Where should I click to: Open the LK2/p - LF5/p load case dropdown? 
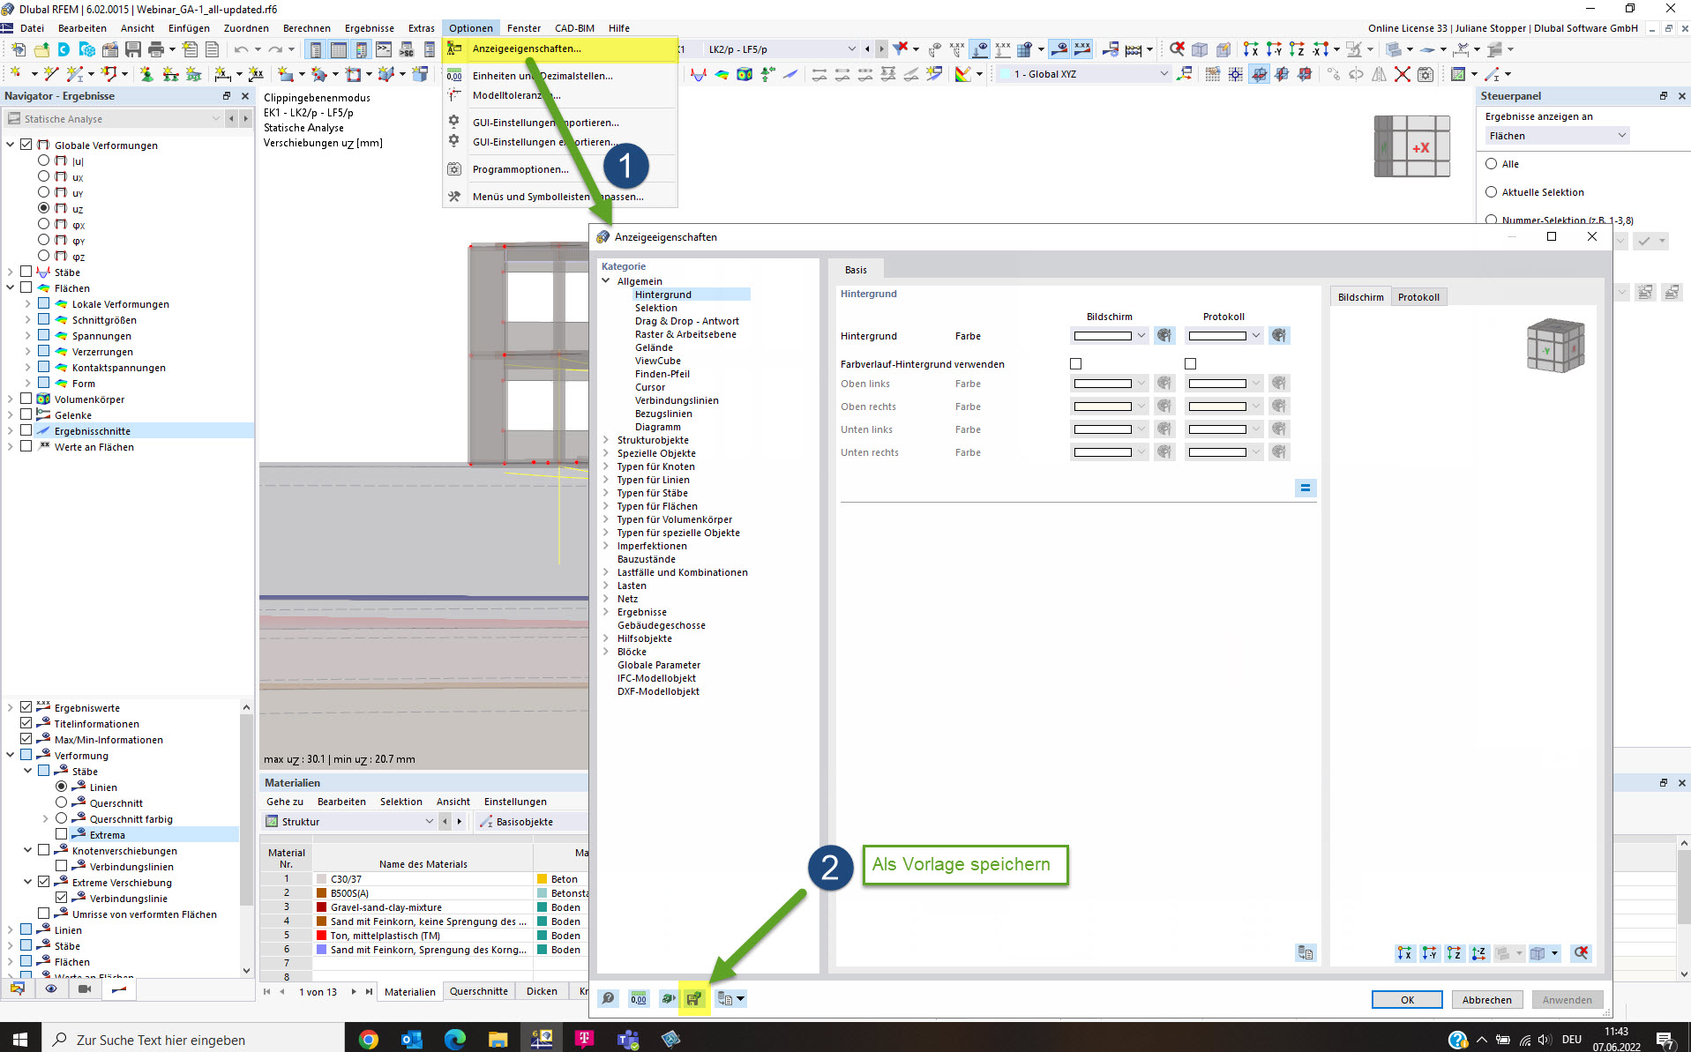781,49
